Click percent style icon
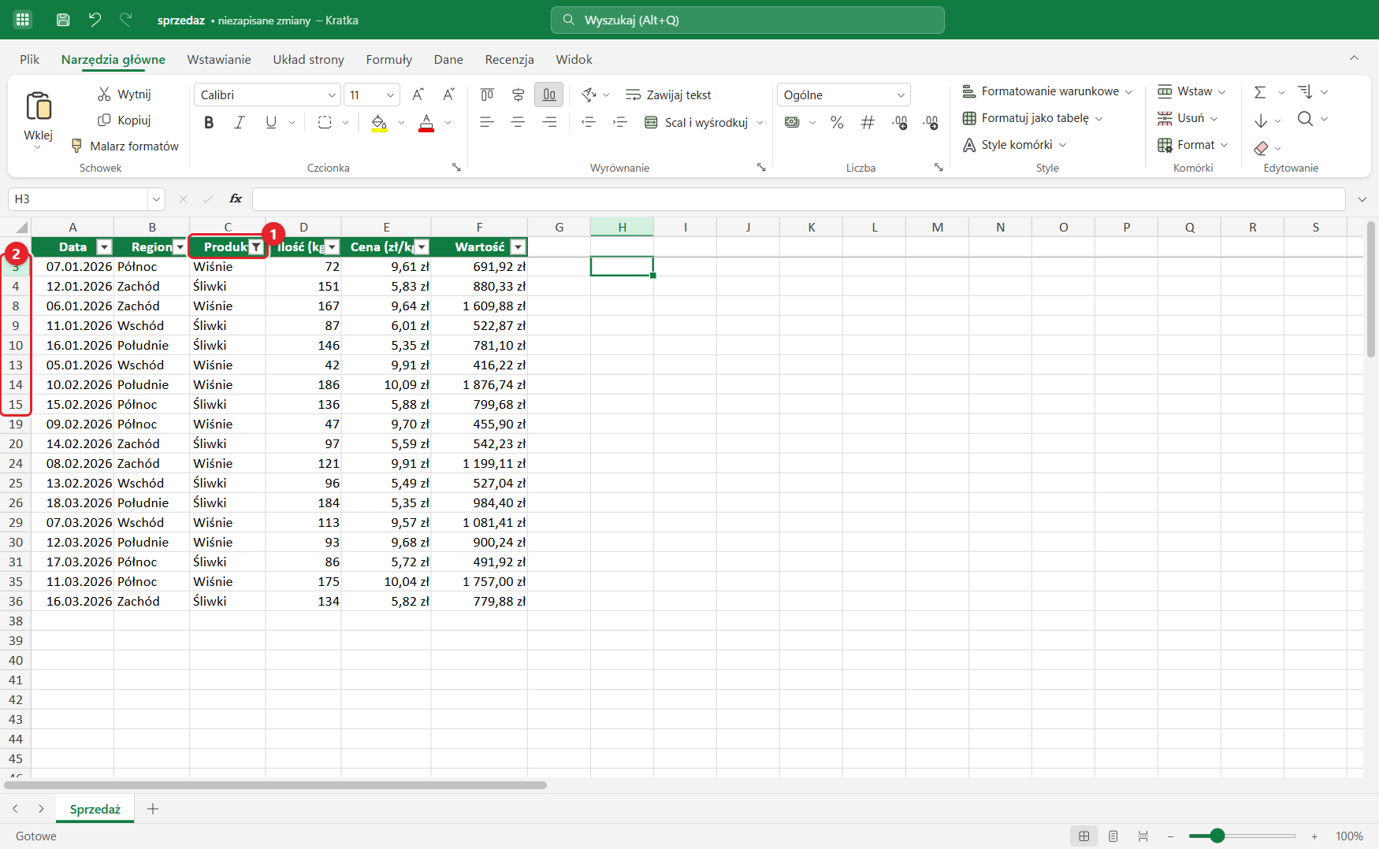This screenshot has height=849, width=1379. coord(837,122)
